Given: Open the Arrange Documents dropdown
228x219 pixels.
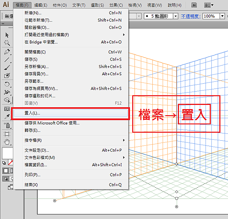Looking at the screenshot, I should pos(209,5).
